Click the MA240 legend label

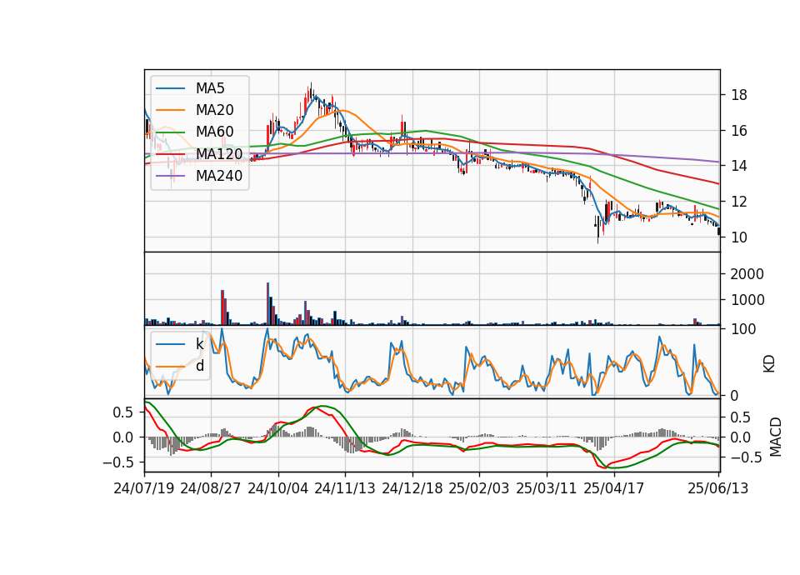pyautogui.click(x=219, y=176)
